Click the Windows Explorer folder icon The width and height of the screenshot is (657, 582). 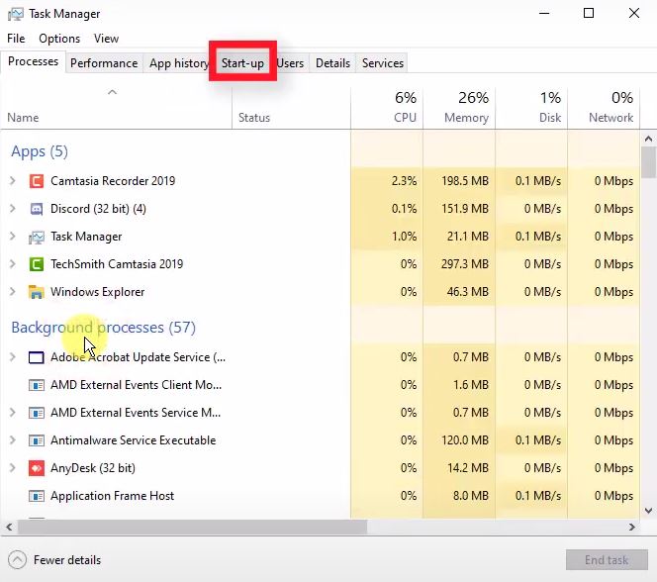(x=37, y=292)
